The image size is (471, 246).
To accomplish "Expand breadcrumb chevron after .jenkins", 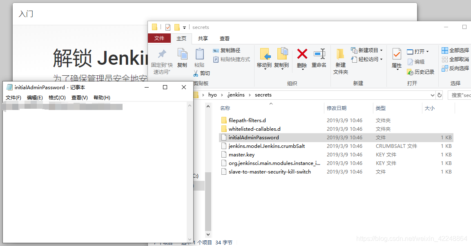I will [250, 95].
